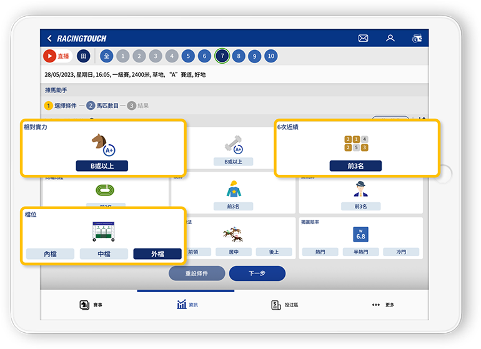Image resolution: width=481 pixels, height=349 pixels.
Task: Open the wallet balance icon
Action: 417,39
